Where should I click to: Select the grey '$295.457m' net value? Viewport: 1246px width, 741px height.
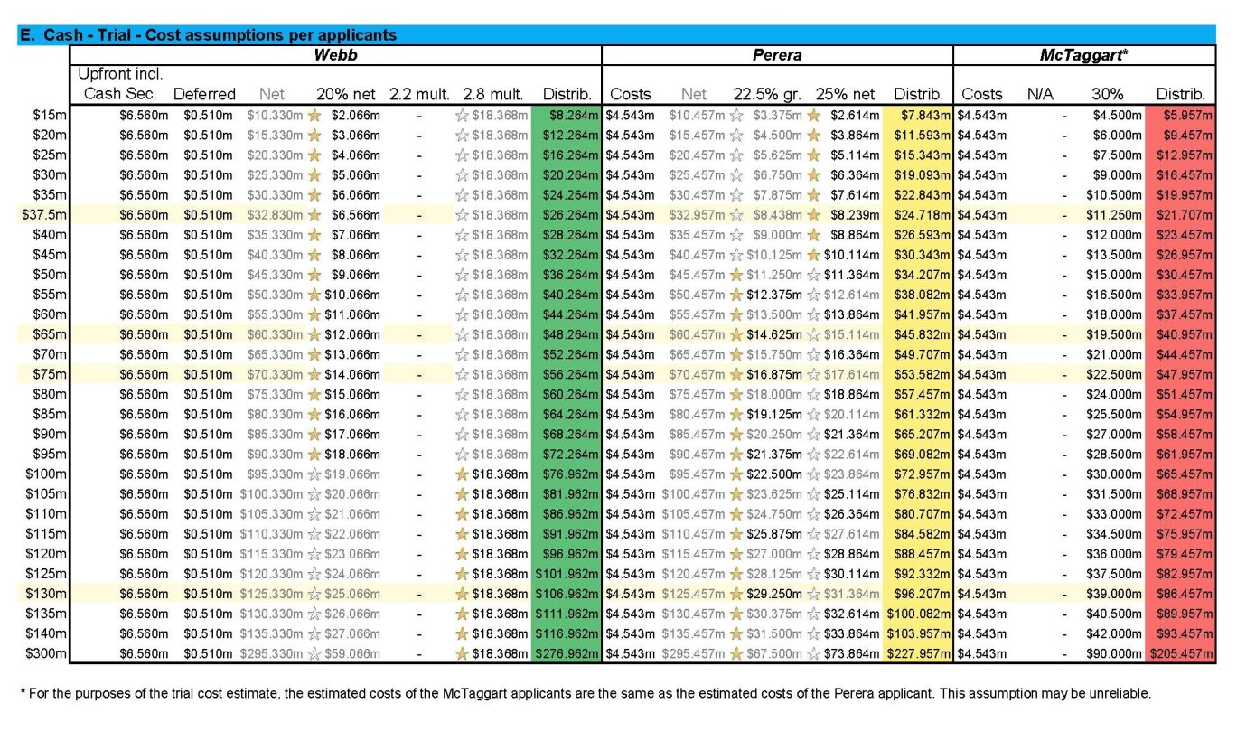[x=693, y=654]
